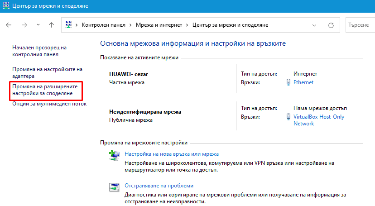
Task: Click the Интернет access type value
Action: tap(305, 74)
